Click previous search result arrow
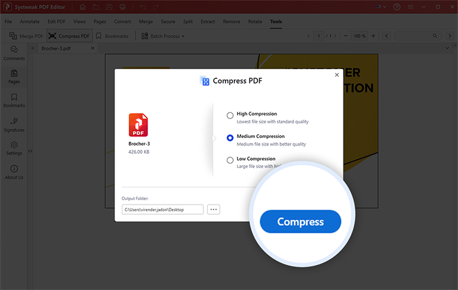The image size is (458, 290). coord(386,36)
